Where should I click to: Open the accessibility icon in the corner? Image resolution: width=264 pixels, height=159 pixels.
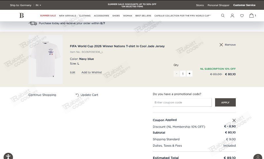8,156
